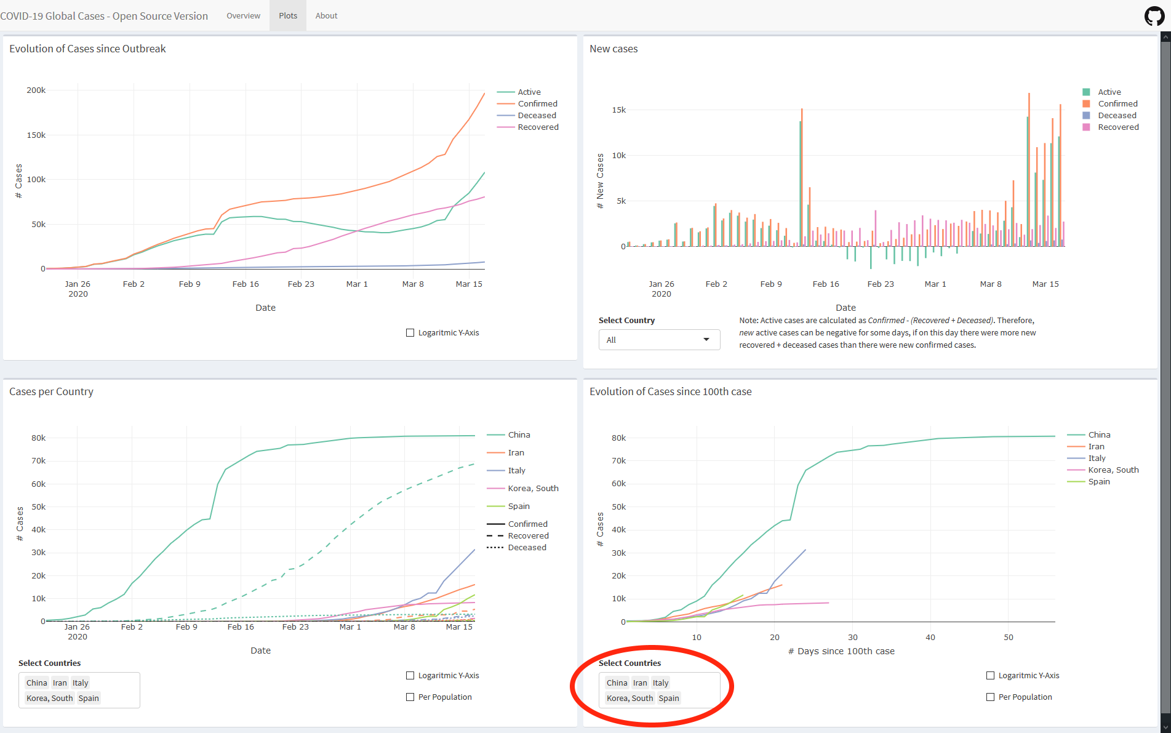Enable Logaritmic Y-Axis for Evolution since Outbreak chart
This screenshot has height=733, width=1171.
tap(410, 333)
